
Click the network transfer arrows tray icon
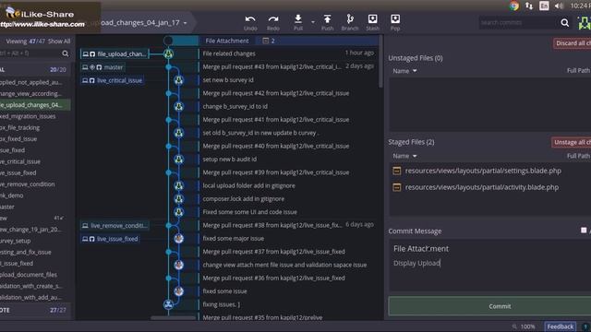click(x=529, y=6)
